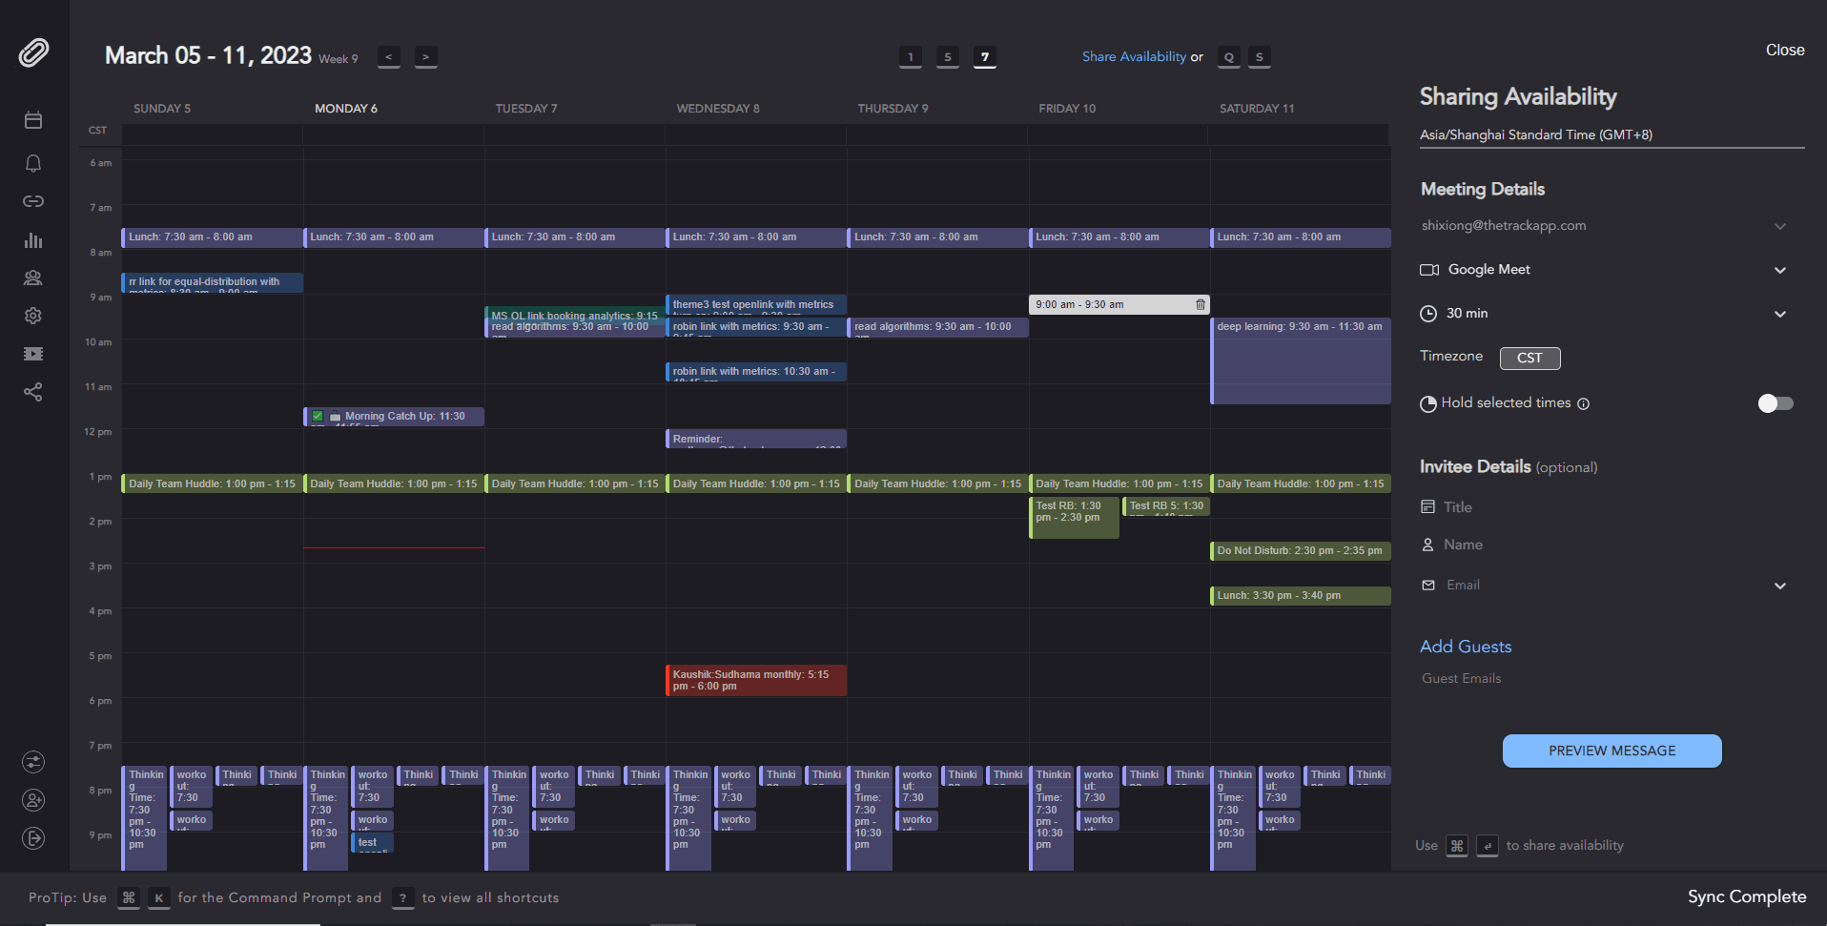Viewport: 1827px width, 926px height.
Task: Click the logout icon at sidebar bottom
Action: 33,838
